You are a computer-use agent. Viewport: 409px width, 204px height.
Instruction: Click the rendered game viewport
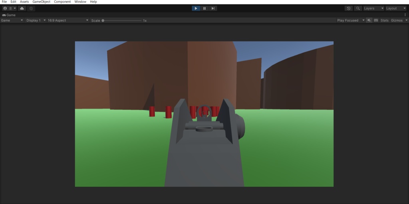click(x=204, y=114)
